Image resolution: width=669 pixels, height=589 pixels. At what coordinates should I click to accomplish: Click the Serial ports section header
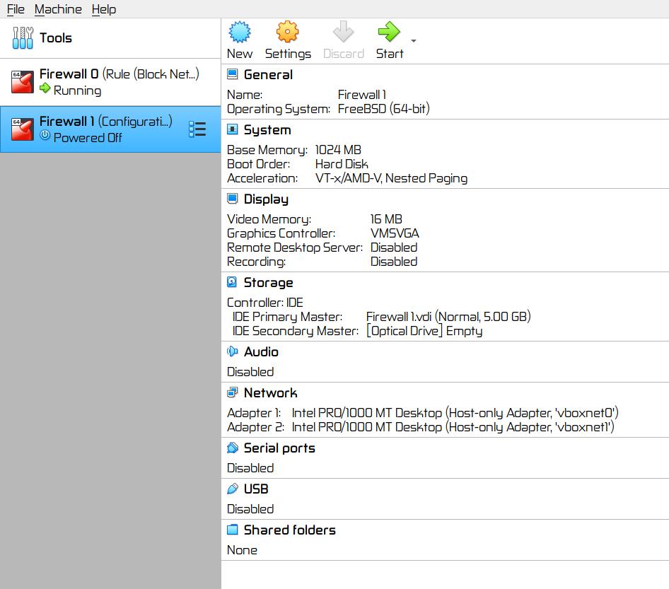pyautogui.click(x=279, y=448)
